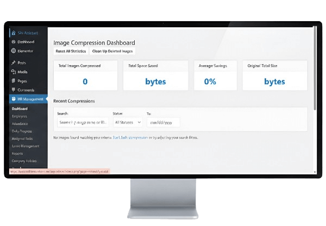Open Dashboard via its sidebar icon
326x226 pixels.
click(13, 42)
